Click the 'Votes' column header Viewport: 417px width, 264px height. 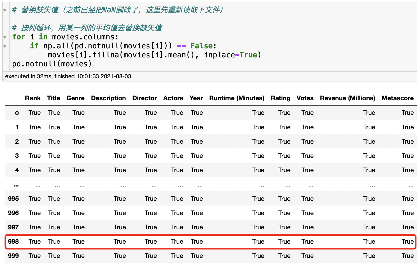(305, 98)
